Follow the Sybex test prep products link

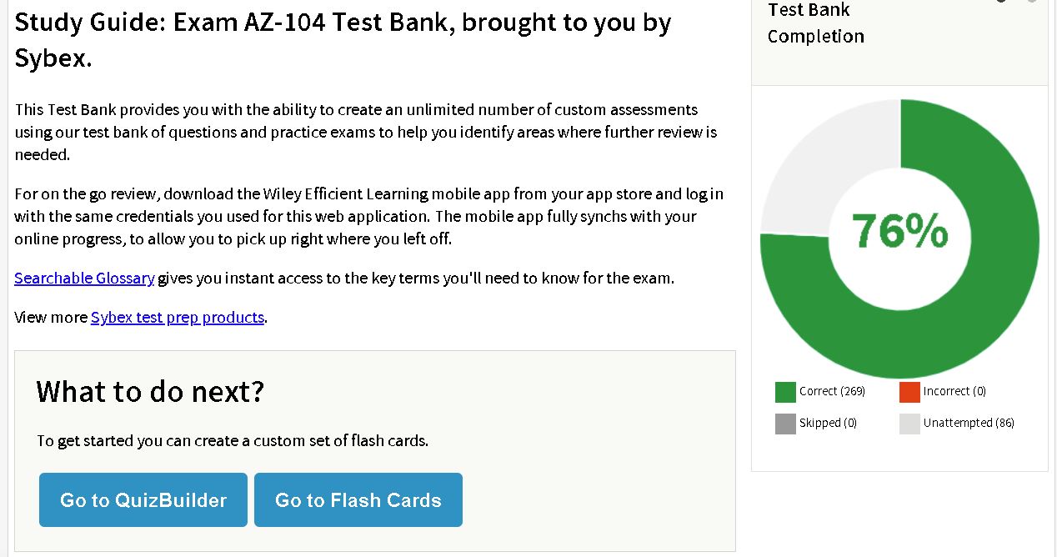[178, 317]
